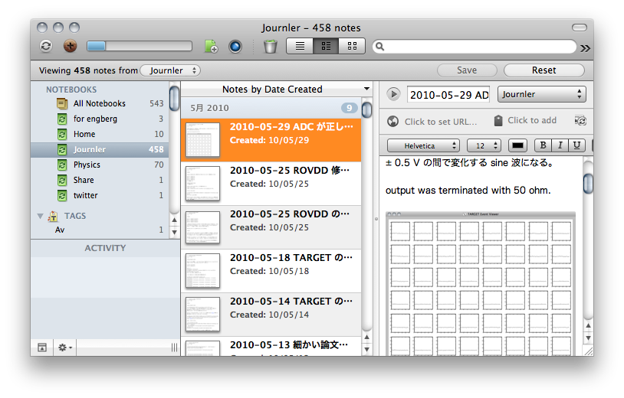Select the Physics notebook
The width and height of the screenshot is (624, 398).
coord(100,165)
